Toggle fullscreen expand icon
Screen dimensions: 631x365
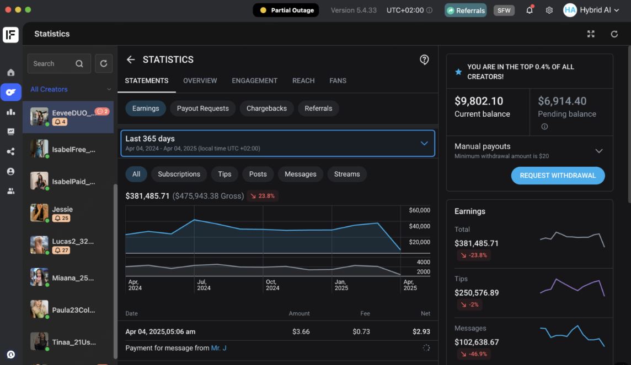point(591,34)
